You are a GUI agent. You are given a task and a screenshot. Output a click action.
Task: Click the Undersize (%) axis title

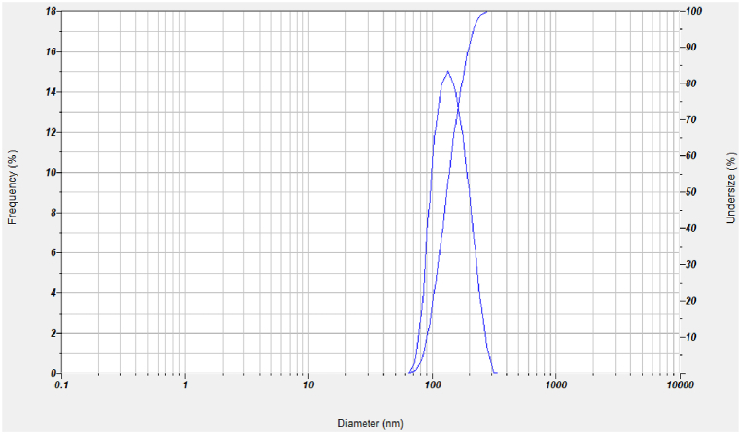pos(730,188)
